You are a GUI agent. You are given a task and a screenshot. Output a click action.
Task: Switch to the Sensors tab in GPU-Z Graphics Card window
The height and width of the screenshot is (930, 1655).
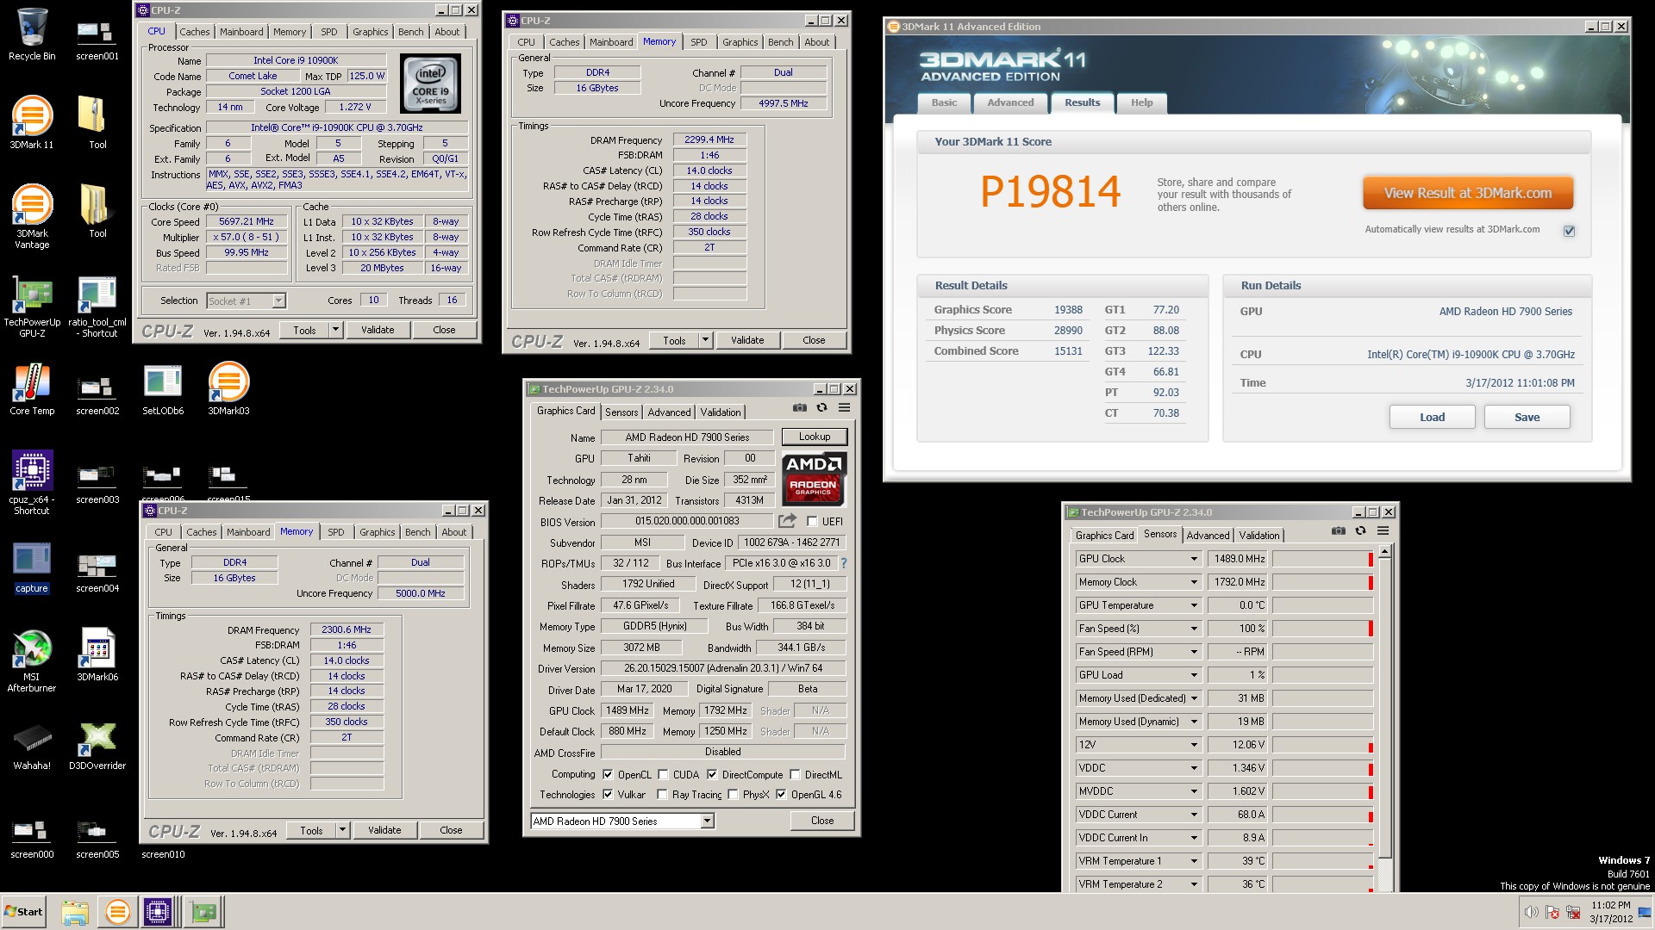[x=621, y=412]
